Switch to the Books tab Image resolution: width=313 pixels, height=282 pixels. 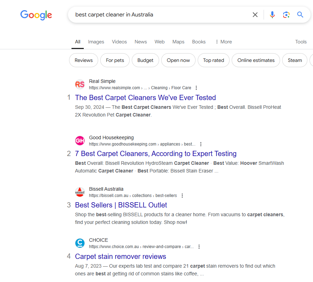coord(199,42)
